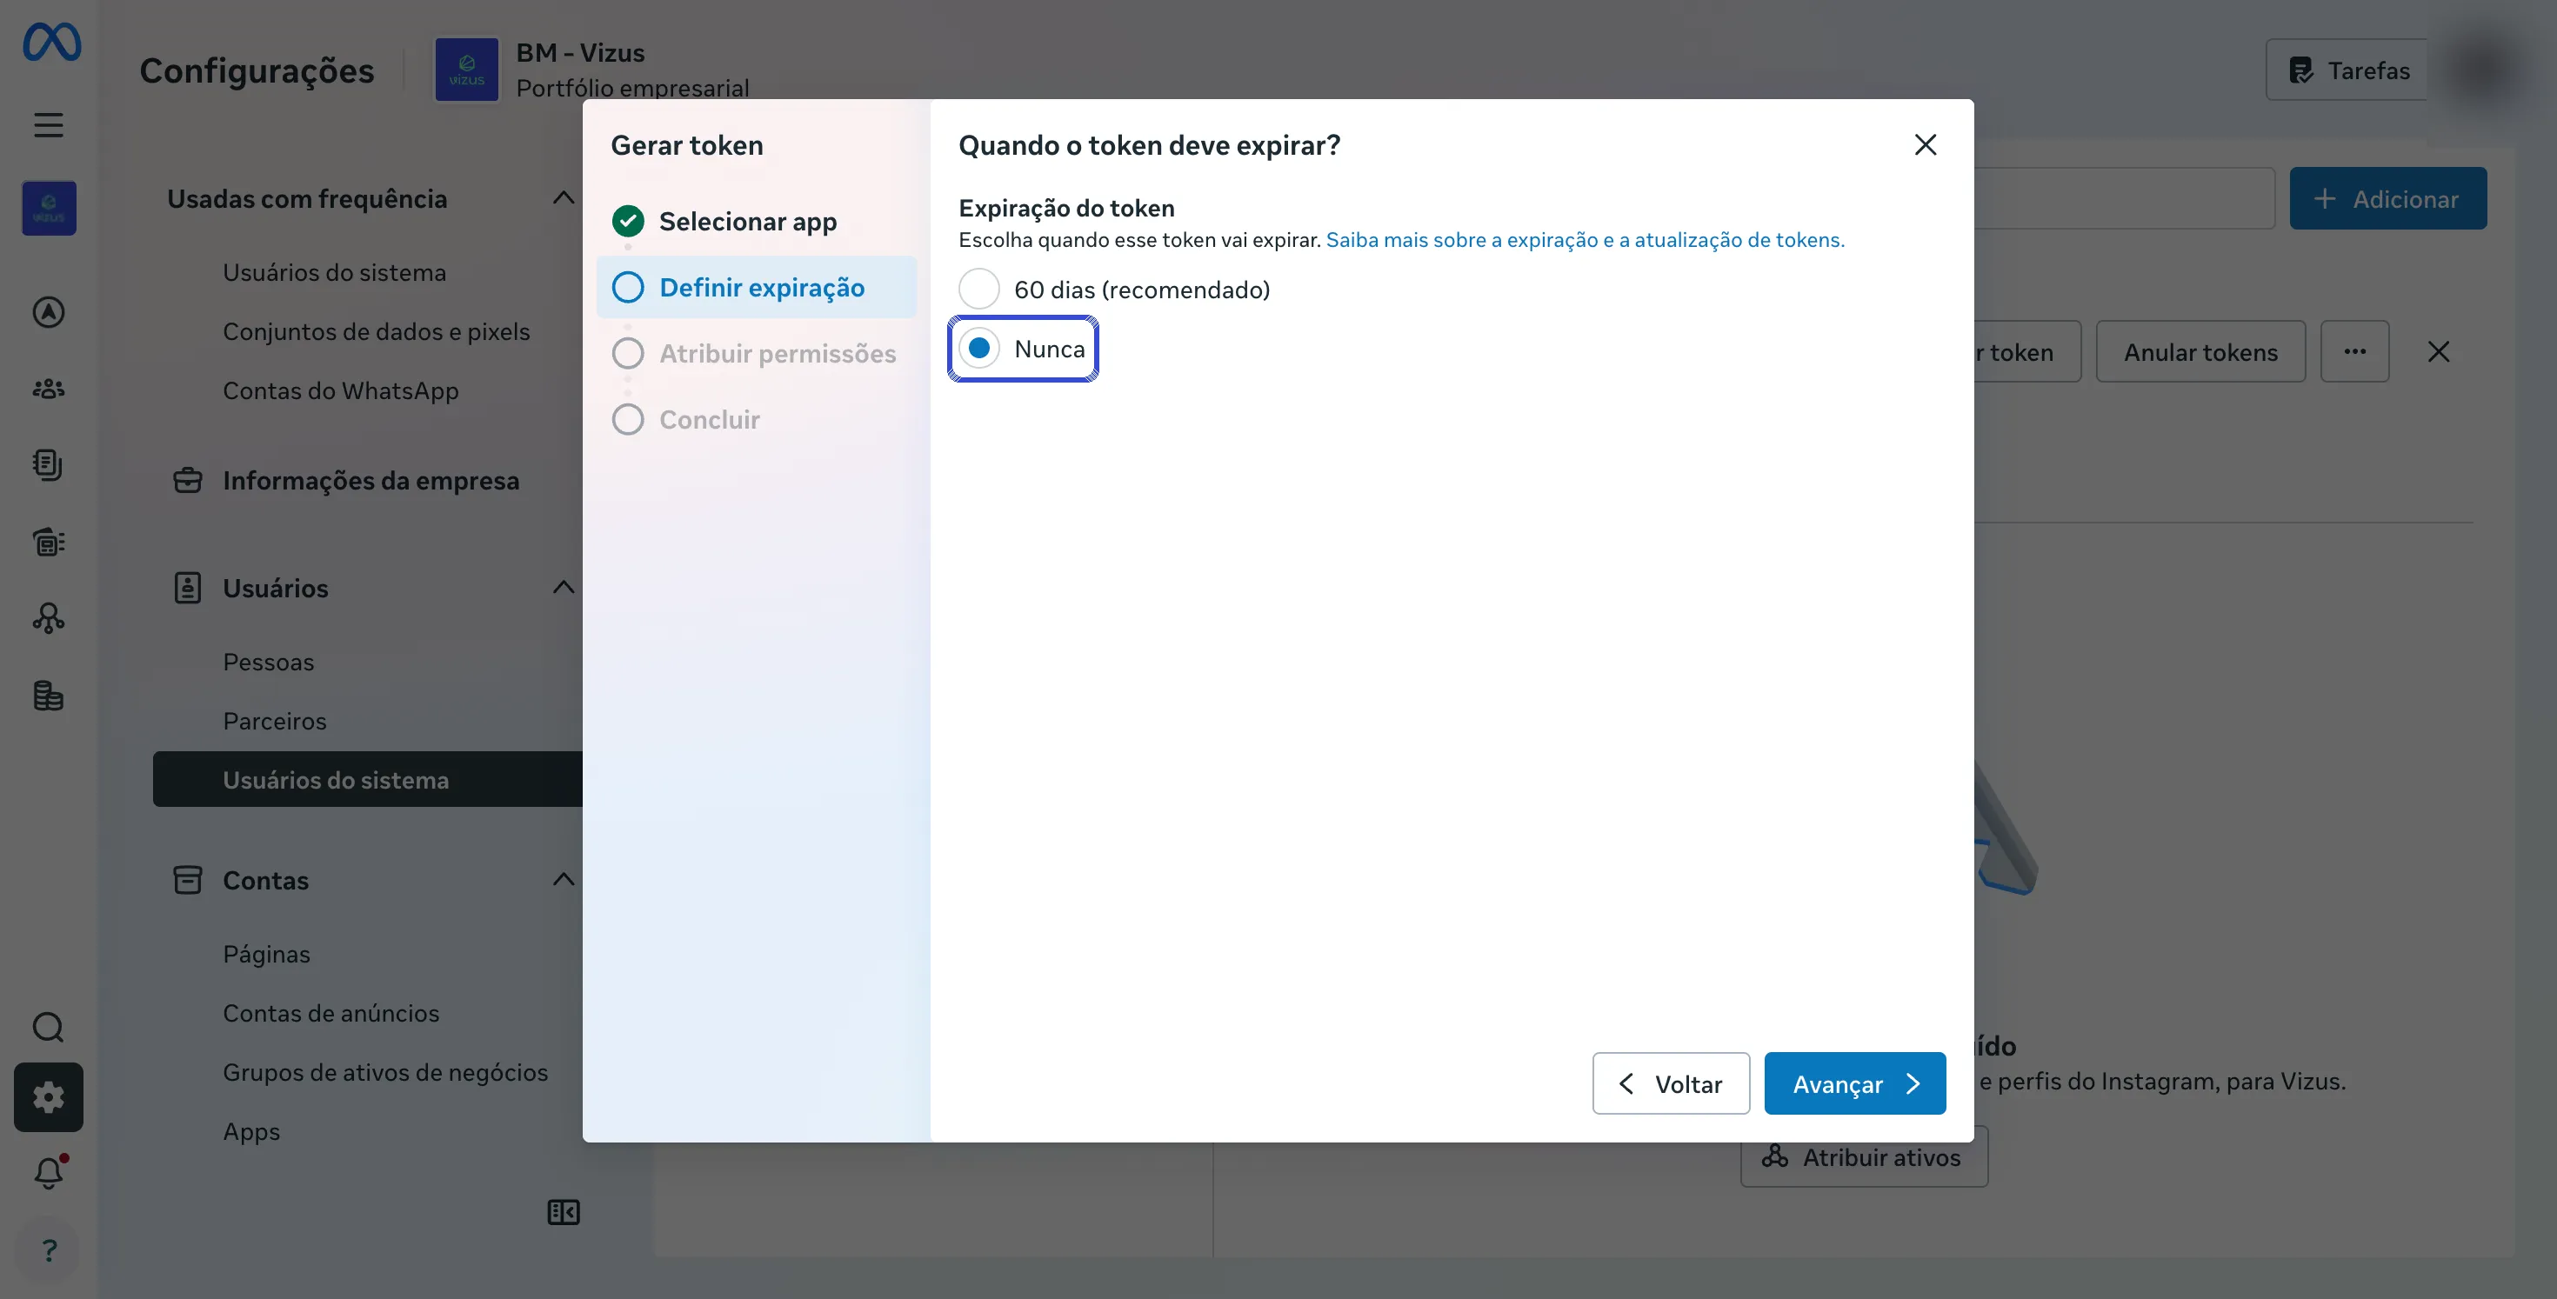Click the search magnifier icon

click(49, 1027)
